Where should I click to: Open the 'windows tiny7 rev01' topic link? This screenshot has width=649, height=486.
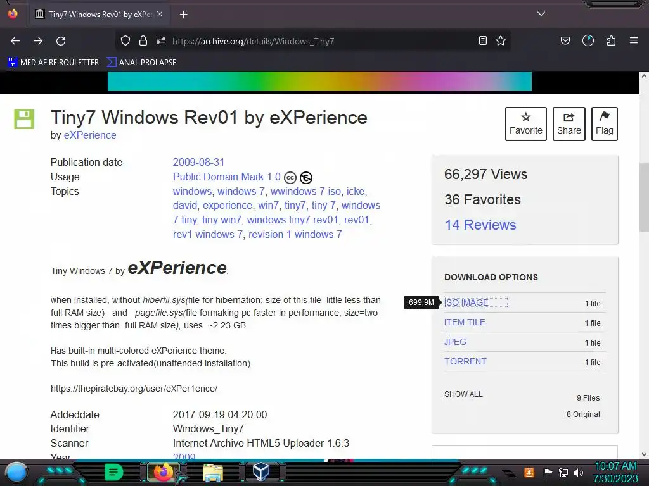pos(293,220)
